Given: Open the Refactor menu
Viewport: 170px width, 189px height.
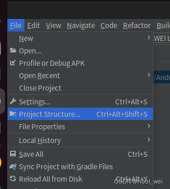Looking at the screenshot, I should [137, 25].
